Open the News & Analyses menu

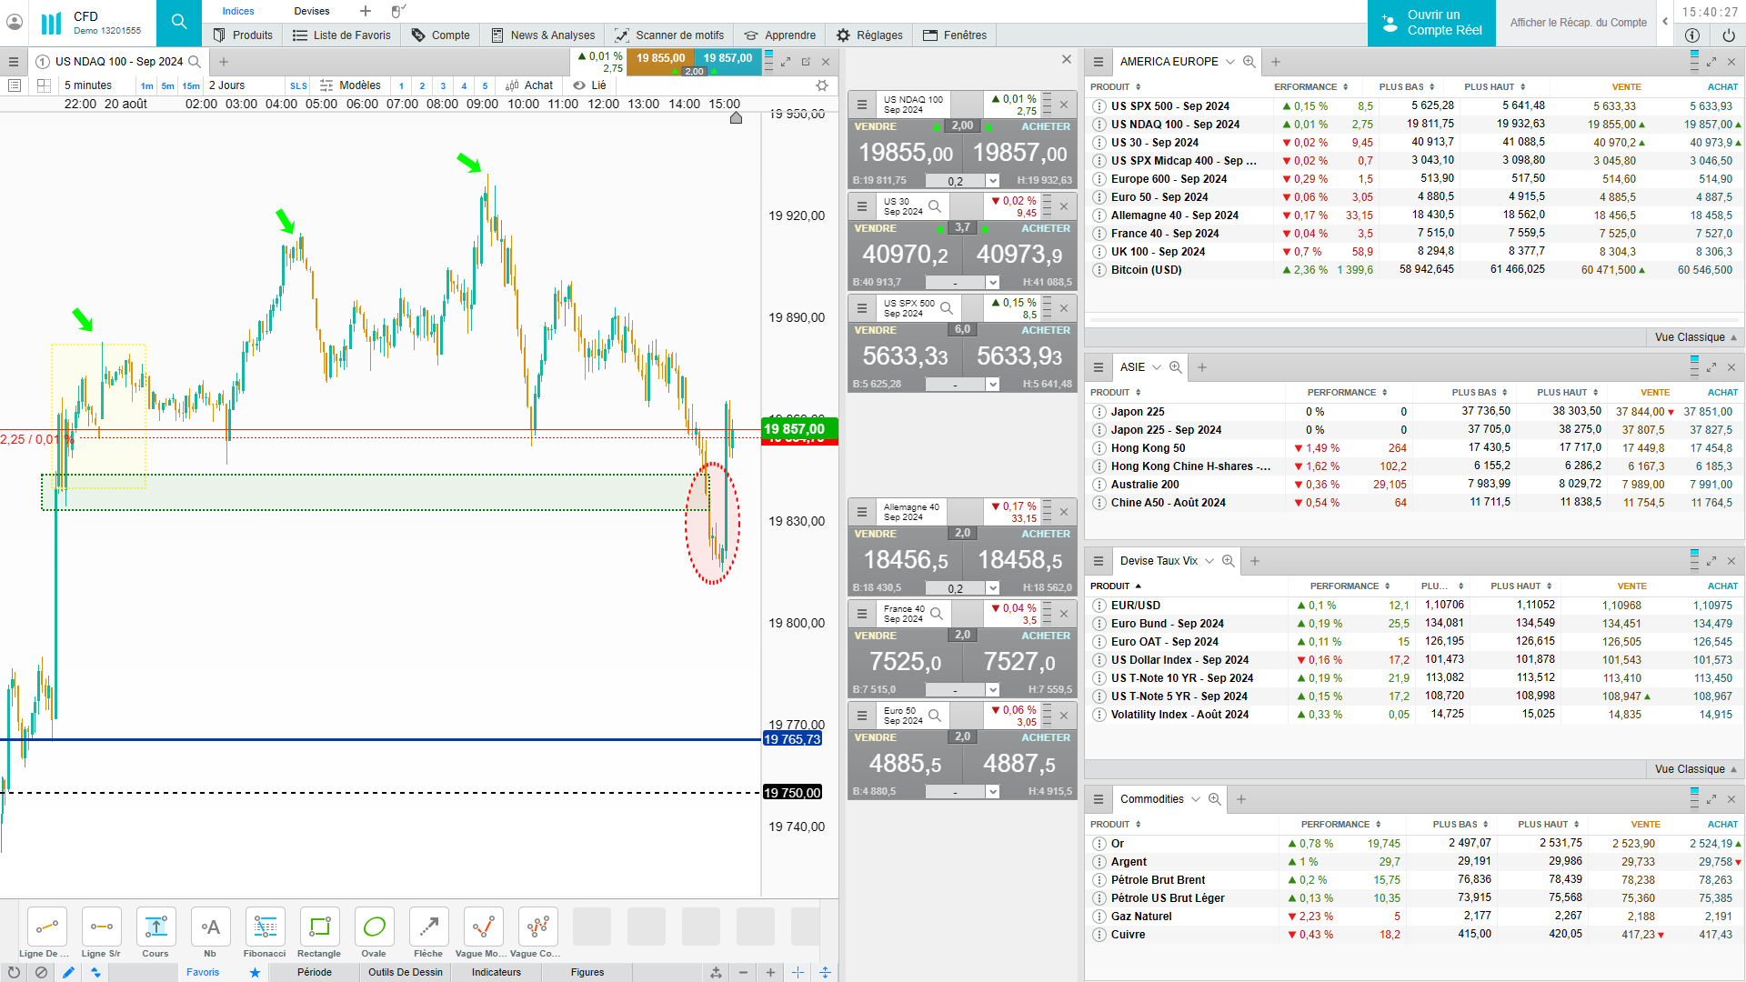pos(543,35)
